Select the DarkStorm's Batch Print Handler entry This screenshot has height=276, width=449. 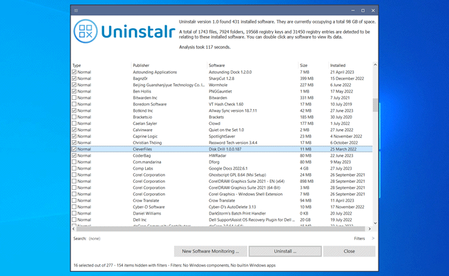coord(238,213)
